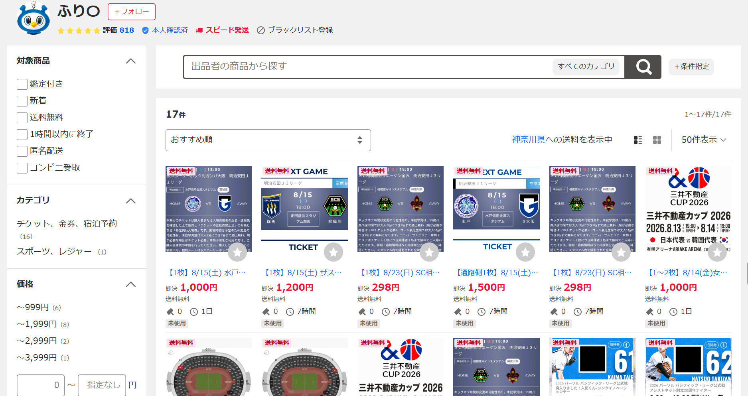Click the clock icon on 1,500円 listing
Viewport: 748px width, 396px height.
click(482, 311)
